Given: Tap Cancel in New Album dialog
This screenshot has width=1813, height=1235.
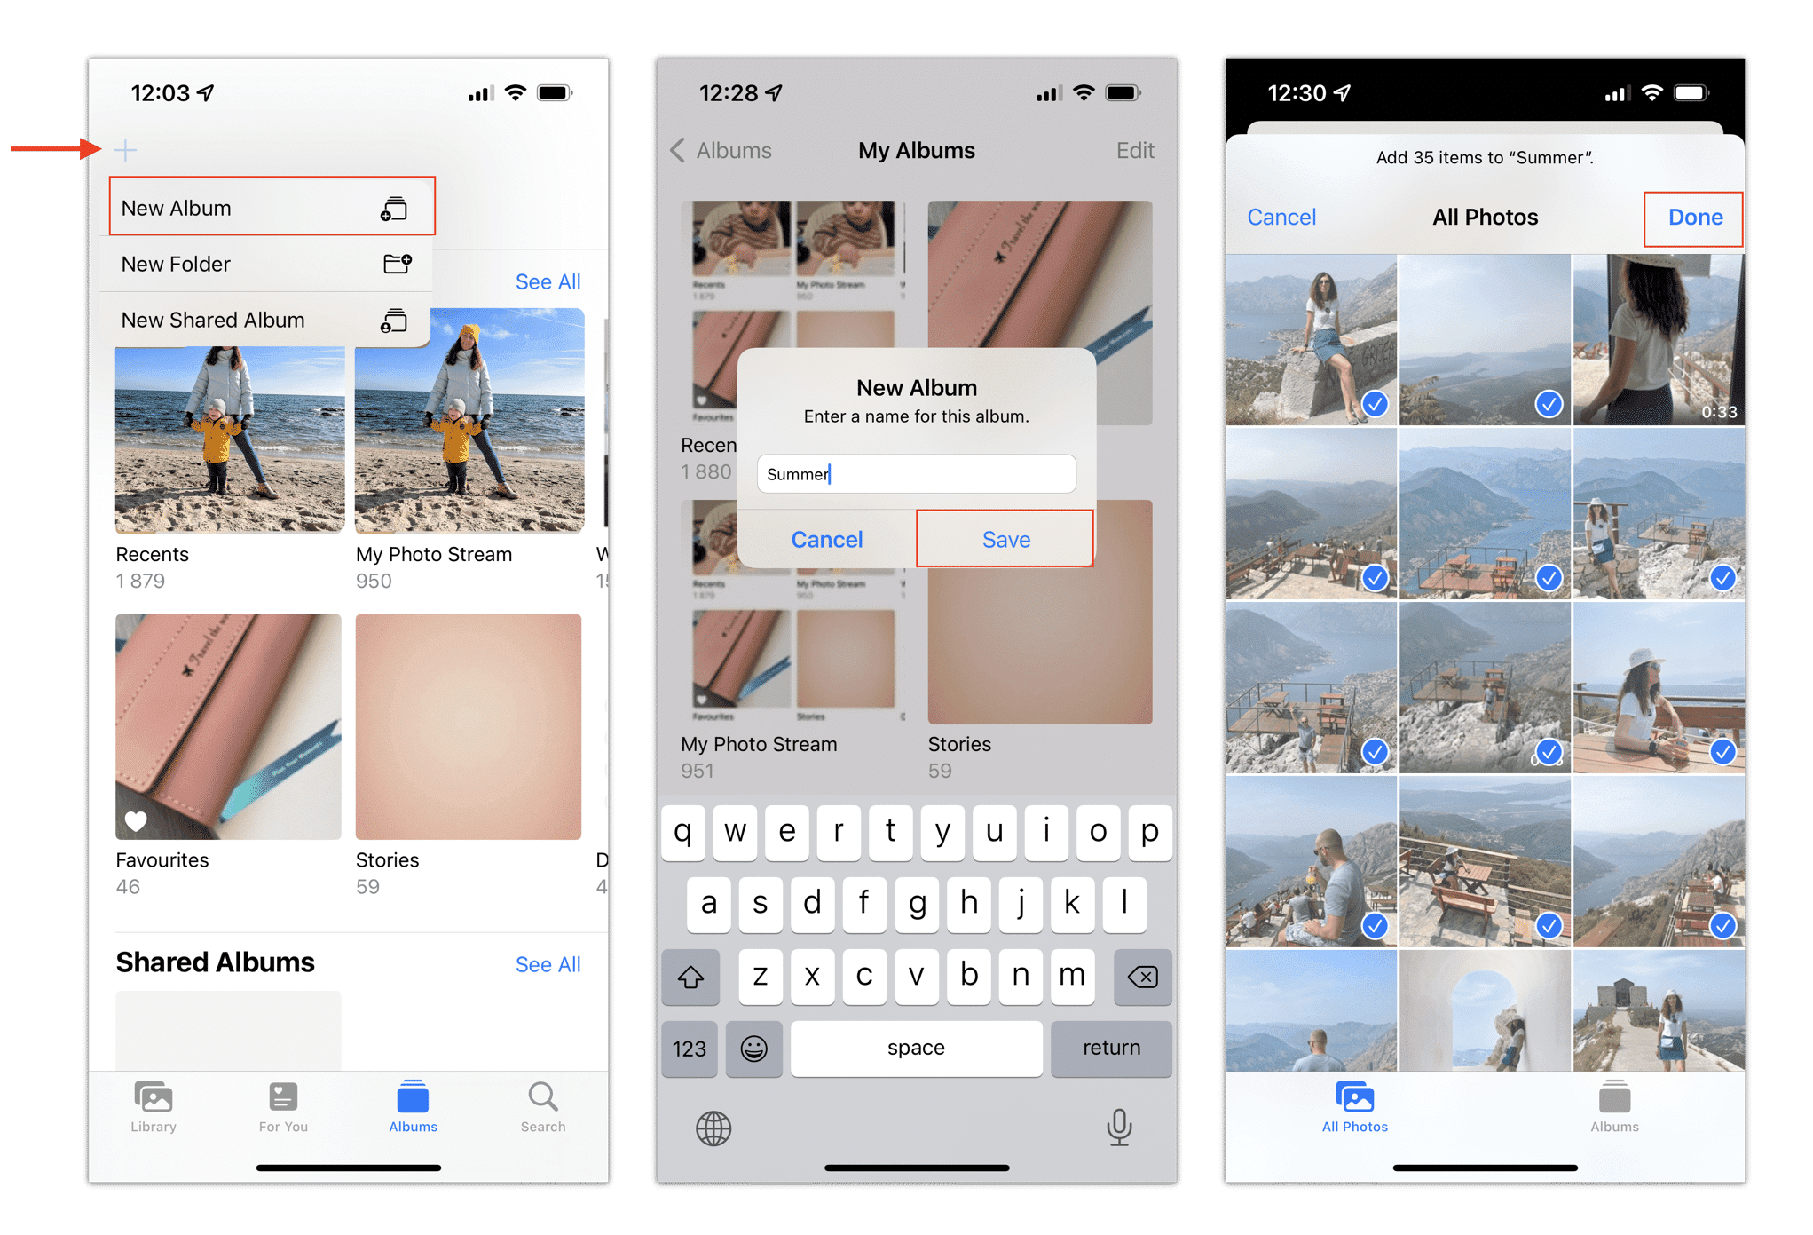Looking at the screenshot, I should (x=826, y=539).
